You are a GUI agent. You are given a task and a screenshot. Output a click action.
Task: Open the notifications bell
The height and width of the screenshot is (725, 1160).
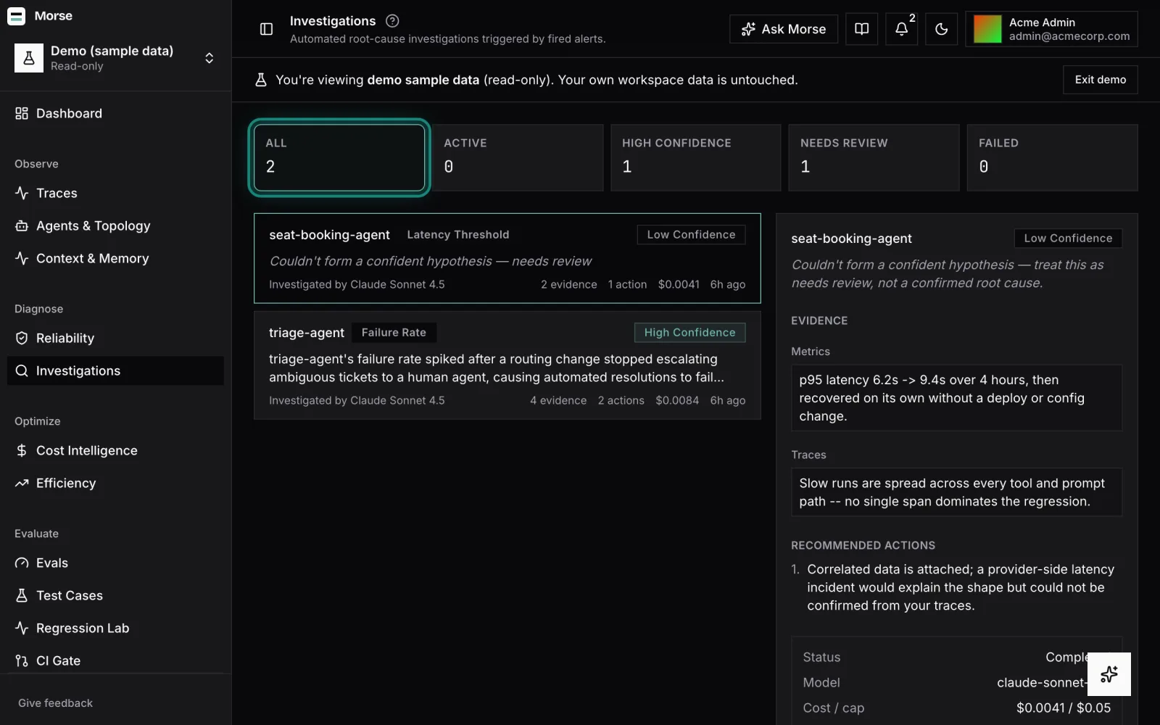901,29
